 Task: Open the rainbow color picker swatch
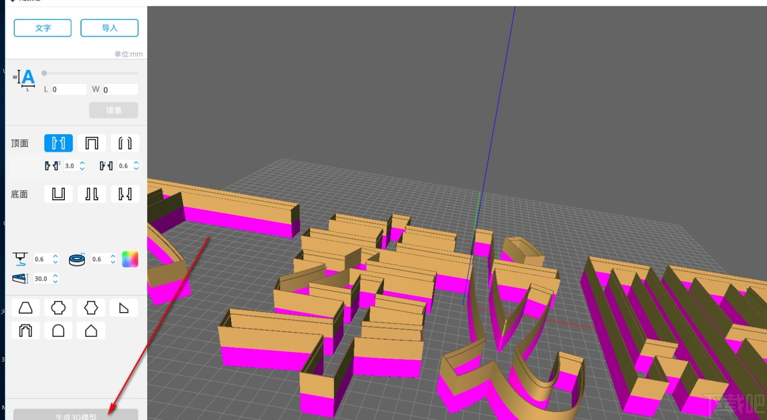[130, 259]
